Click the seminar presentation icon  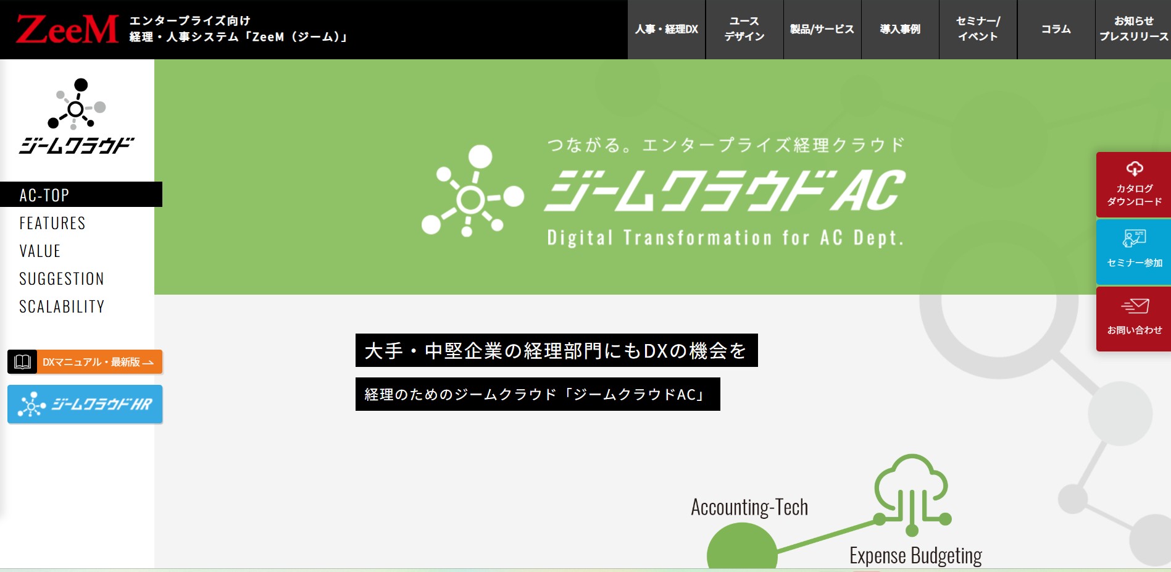click(x=1135, y=238)
